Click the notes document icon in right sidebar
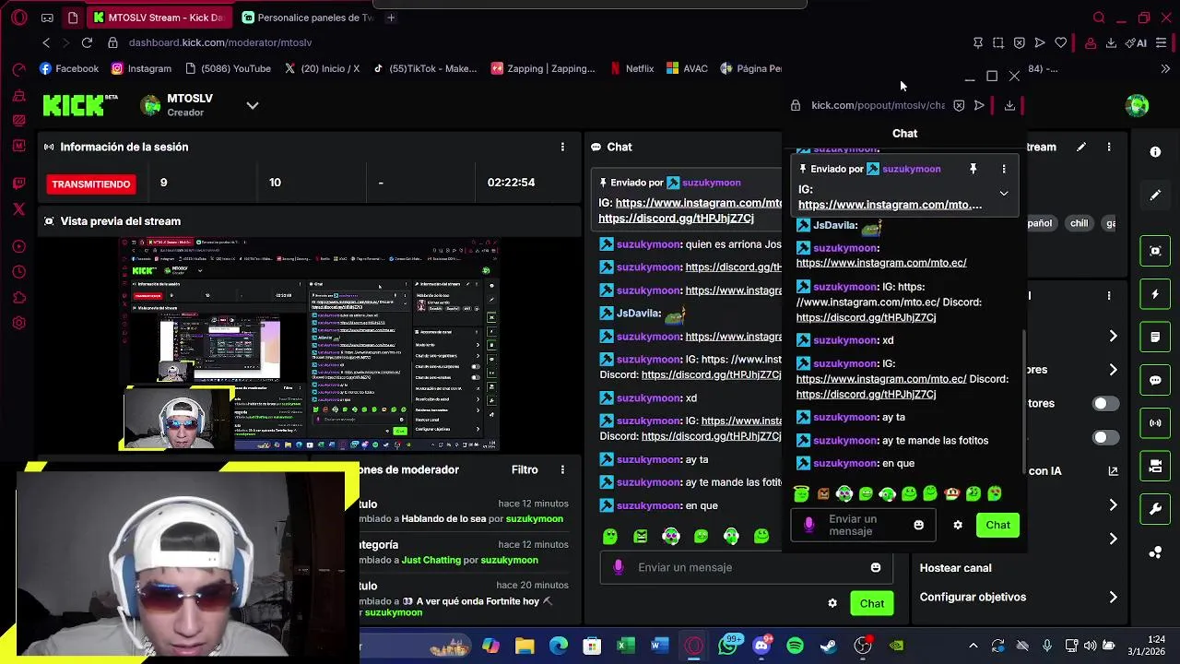This screenshot has width=1180, height=664. point(1155,338)
